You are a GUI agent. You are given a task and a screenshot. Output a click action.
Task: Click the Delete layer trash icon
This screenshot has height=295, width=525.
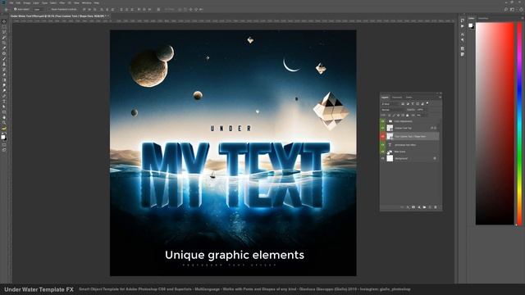(x=436, y=207)
